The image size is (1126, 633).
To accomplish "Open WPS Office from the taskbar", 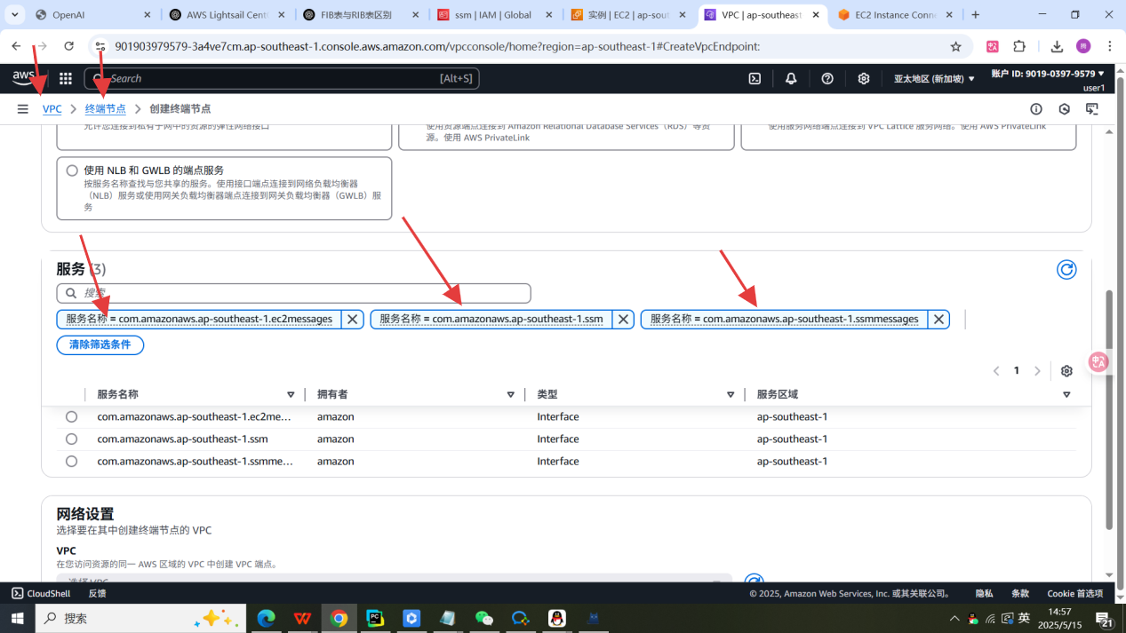I will point(302,618).
